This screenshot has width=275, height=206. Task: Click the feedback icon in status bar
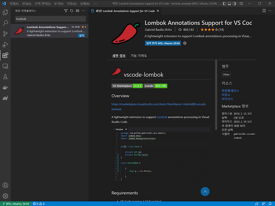point(263,204)
